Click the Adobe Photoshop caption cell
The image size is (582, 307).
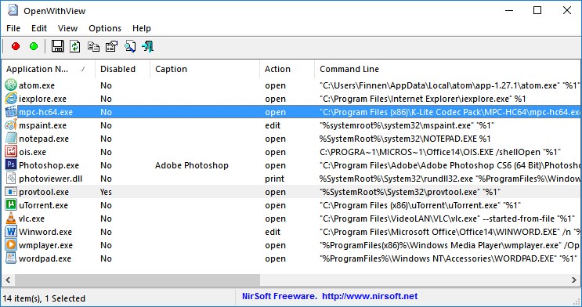click(192, 165)
